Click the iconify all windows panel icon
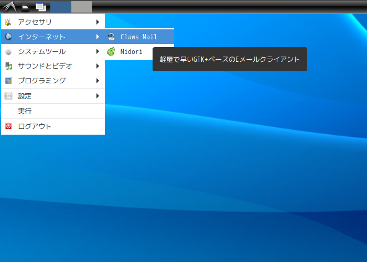This screenshot has height=262, width=367. pos(41,7)
